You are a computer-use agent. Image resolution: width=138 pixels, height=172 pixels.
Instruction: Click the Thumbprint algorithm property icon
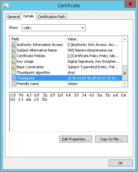[14, 73]
